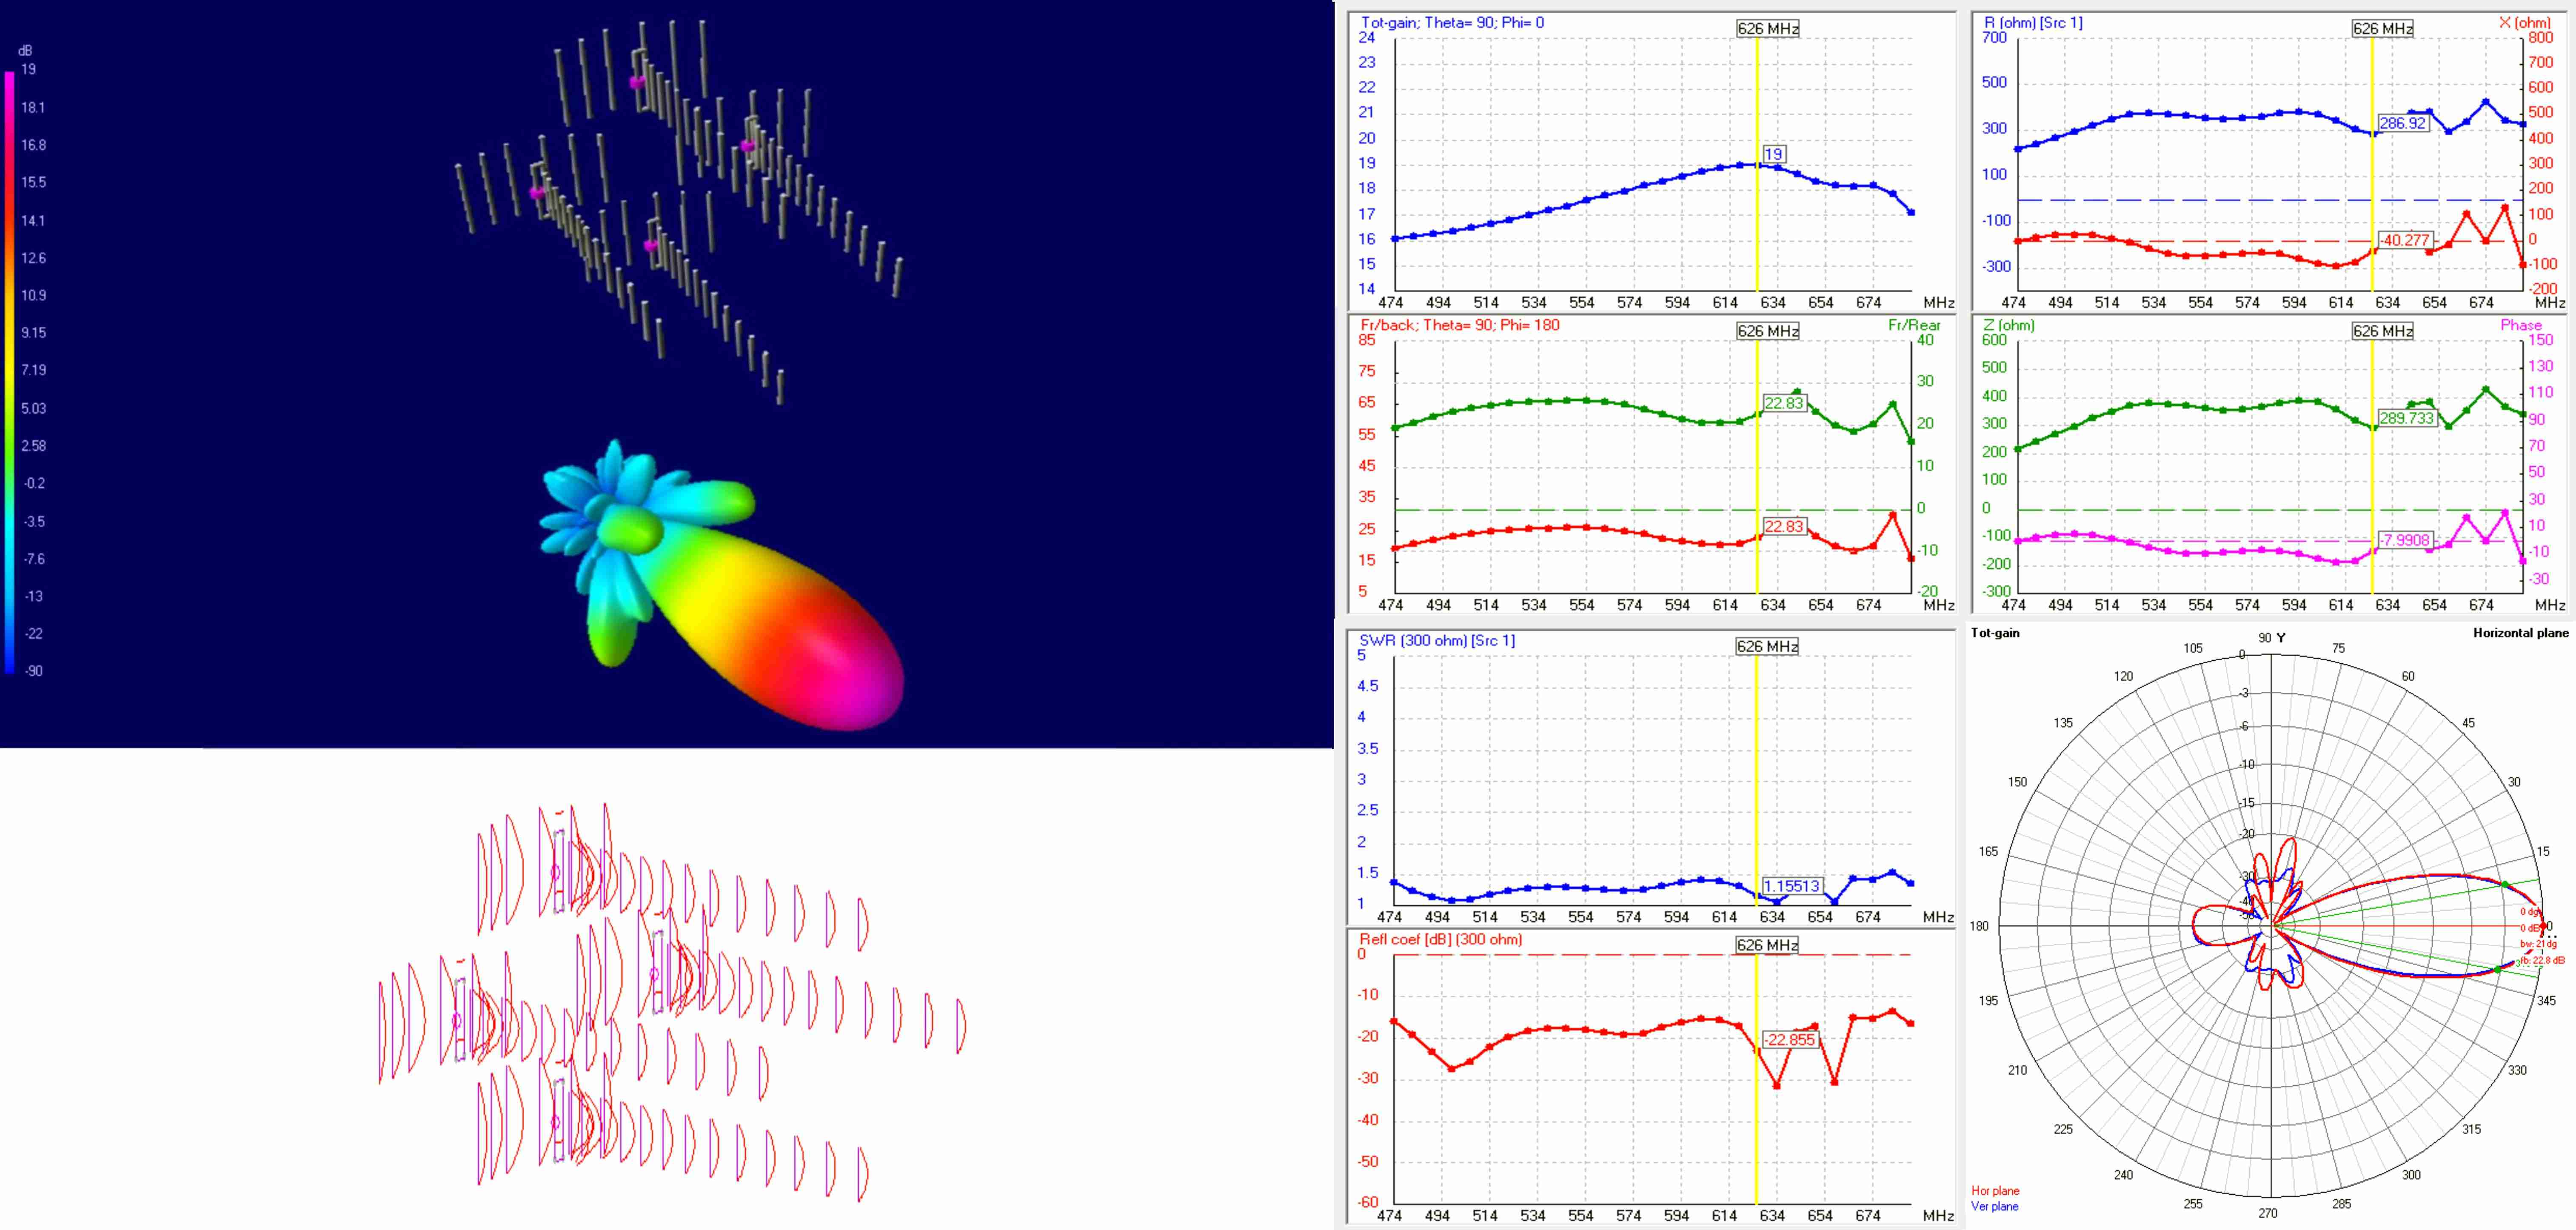Click the 'Tot-gain' label on the polar plot
The image size is (2576, 1230).
1995,633
